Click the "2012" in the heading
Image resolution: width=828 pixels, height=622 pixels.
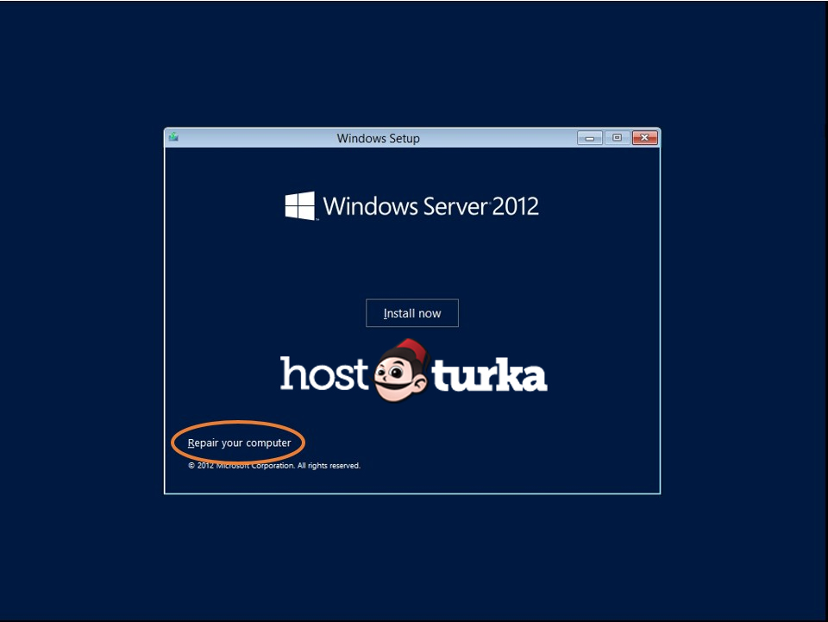pos(516,207)
